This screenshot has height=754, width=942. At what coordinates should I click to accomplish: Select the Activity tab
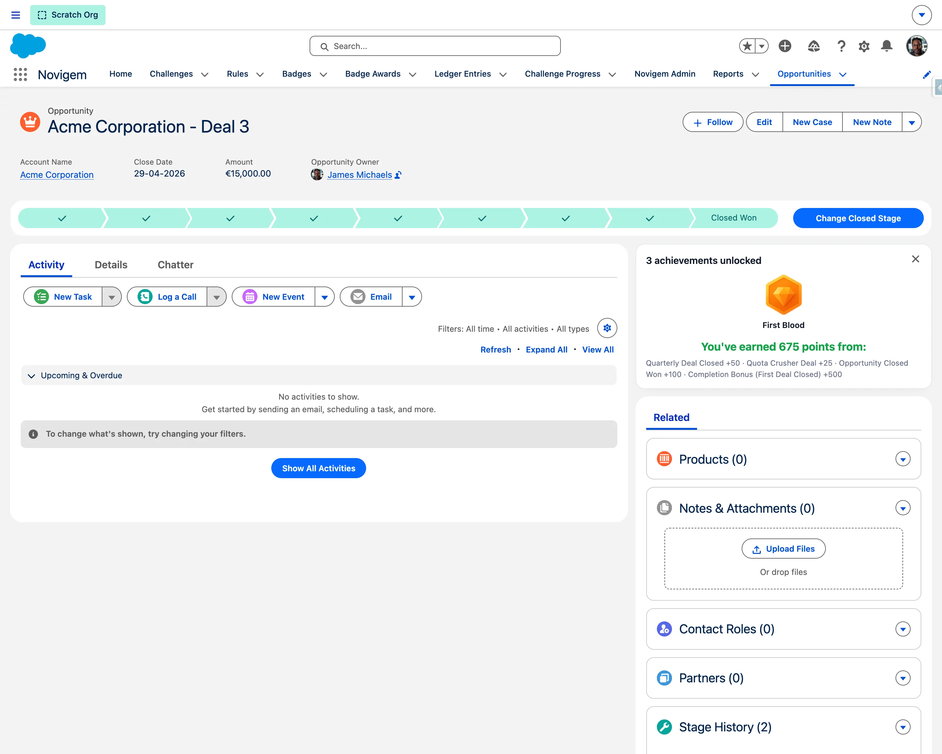pyautogui.click(x=46, y=265)
